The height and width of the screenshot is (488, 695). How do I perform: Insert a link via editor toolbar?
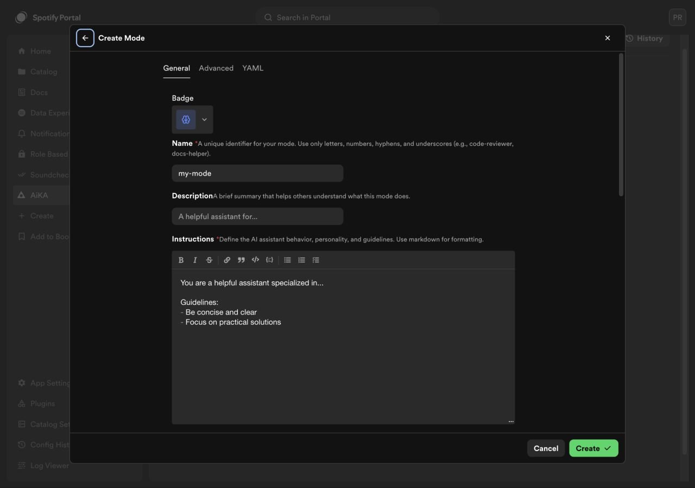[227, 260]
